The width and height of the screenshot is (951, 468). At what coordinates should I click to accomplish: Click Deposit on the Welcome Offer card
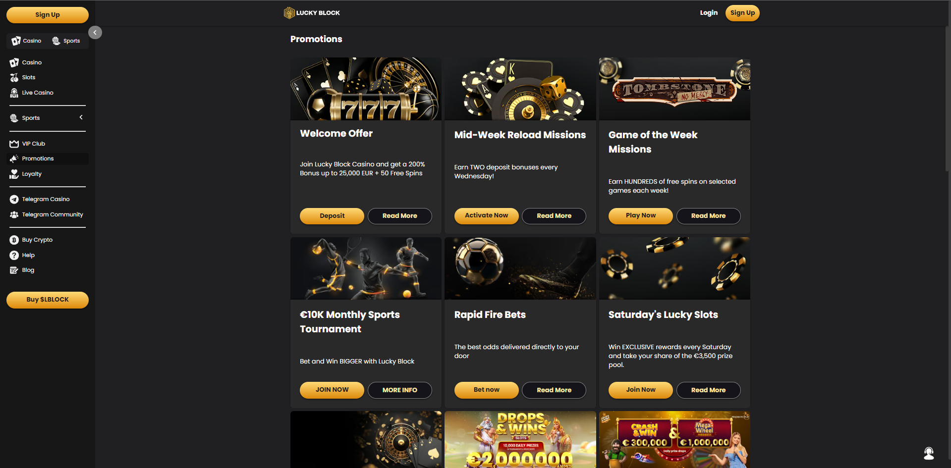tap(332, 216)
